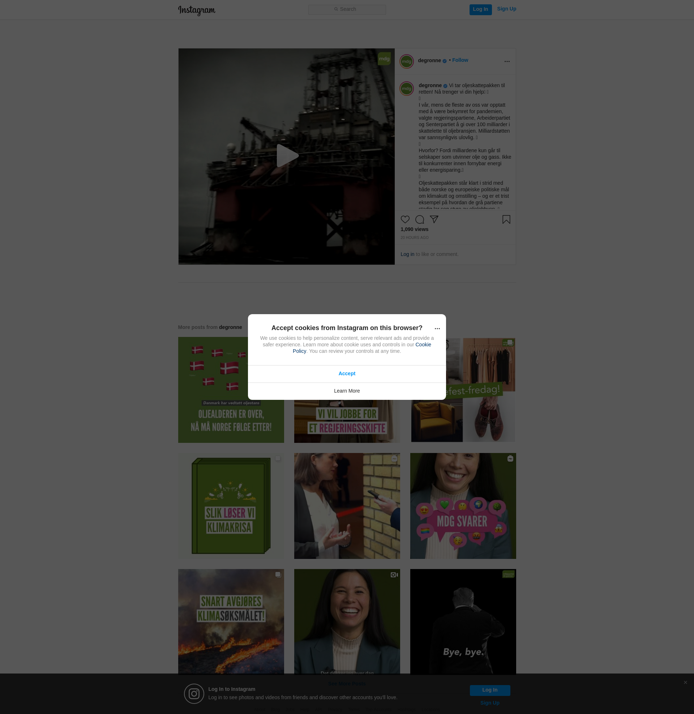Screen dimensions: 694x714
Task: Open the smiling woman video post
Action: [347, 622]
